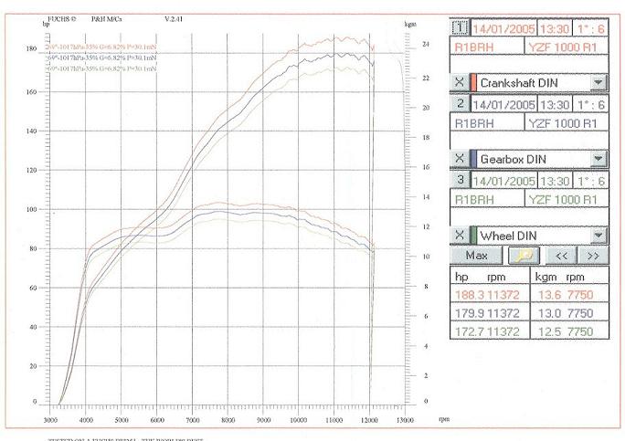Click the magnifier zoom icon button
625x441 pixels.
[524, 256]
